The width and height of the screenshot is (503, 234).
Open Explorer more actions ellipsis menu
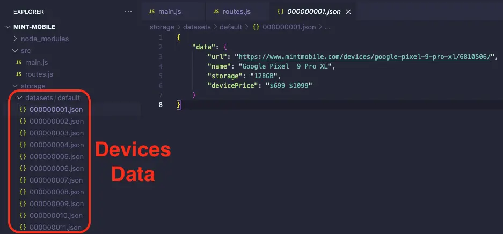(x=128, y=12)
